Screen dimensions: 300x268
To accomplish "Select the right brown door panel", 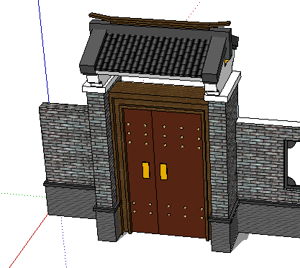I will [180, 174].
